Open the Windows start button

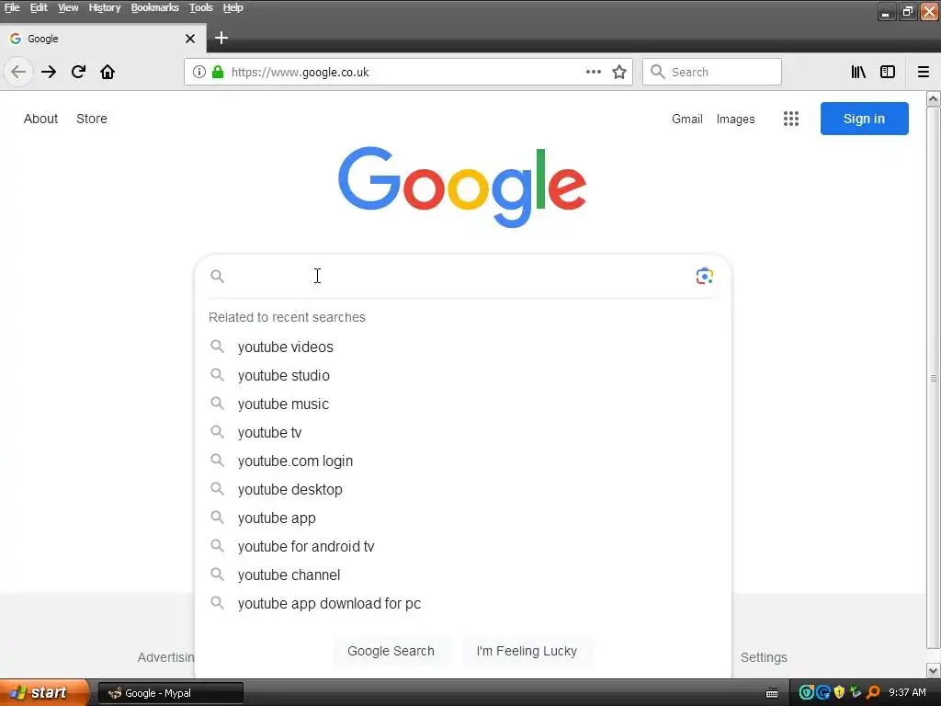click(x=44, y=693)
